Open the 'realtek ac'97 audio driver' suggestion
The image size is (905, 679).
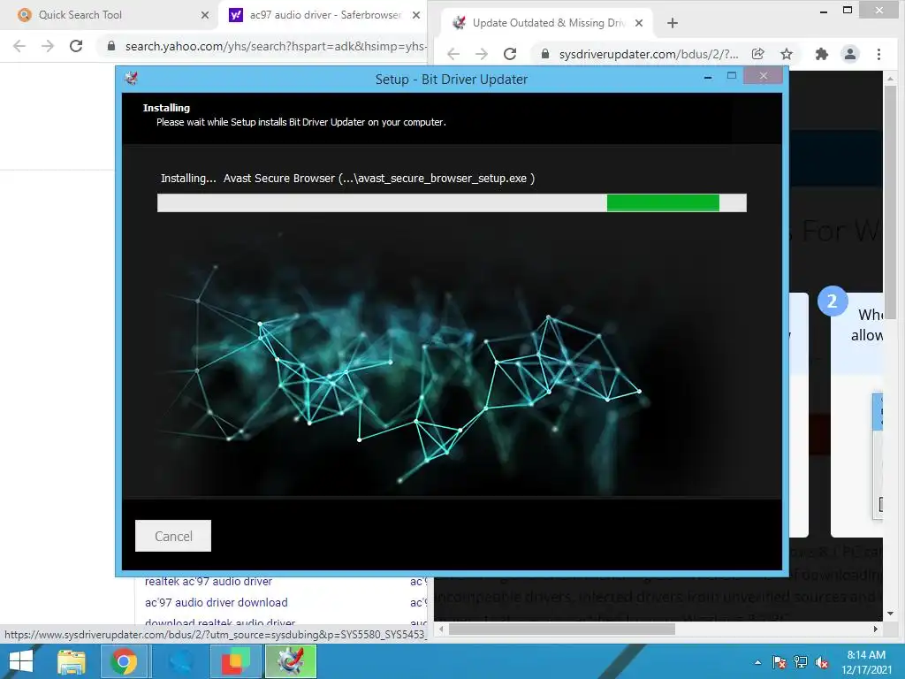(x=209, y=582)
